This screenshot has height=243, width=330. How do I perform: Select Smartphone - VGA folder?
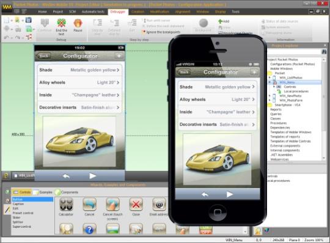pyautogui.click(x=287, y=105)
